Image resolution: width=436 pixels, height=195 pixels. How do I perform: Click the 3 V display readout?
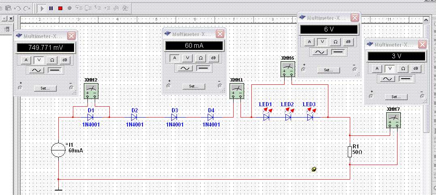[396, 56]
